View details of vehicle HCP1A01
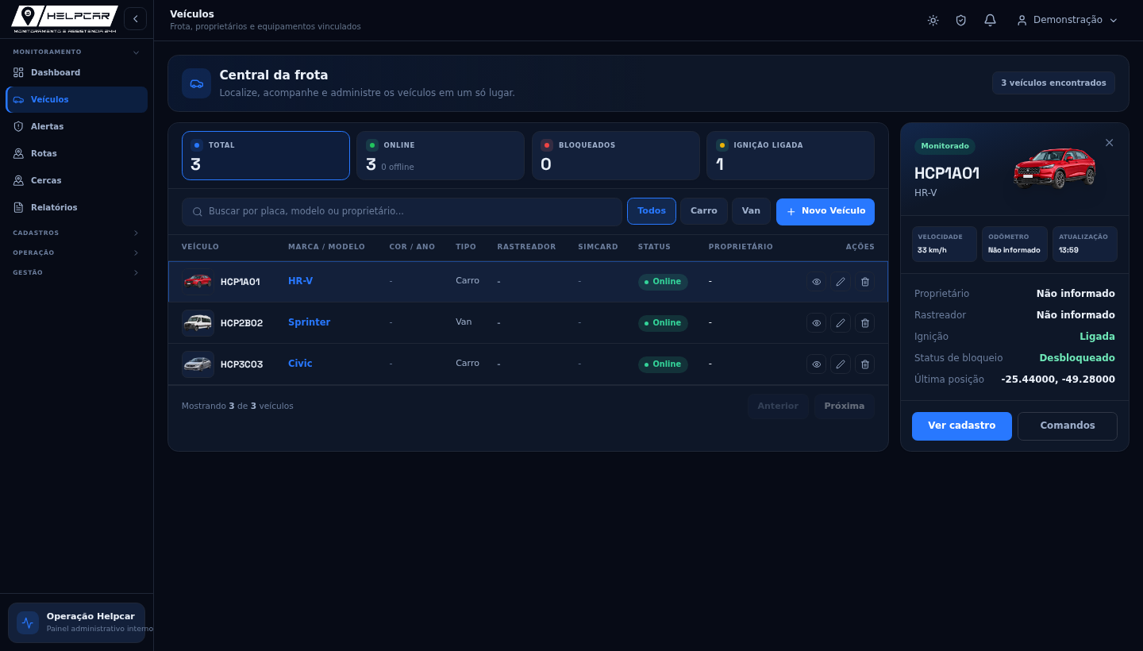This screenshot has width=1143, height=651. pos(816,282)
